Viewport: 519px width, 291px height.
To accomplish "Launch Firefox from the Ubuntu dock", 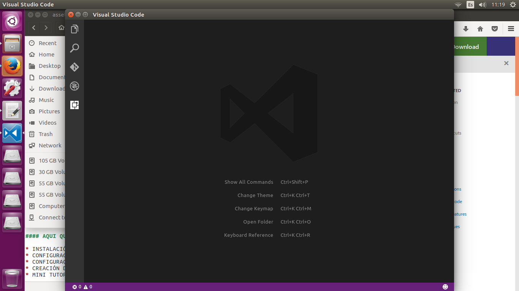I will (12, 66).
